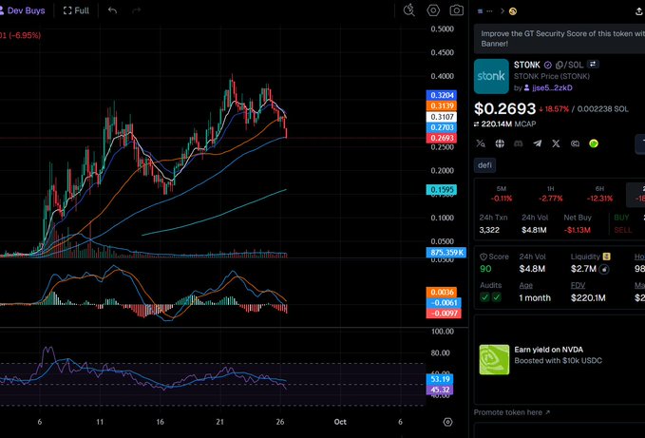Open creator address jjse5...2zkD
Image resolution: width=645 pixels, height=438 pixels.
(x=552, y=88)
